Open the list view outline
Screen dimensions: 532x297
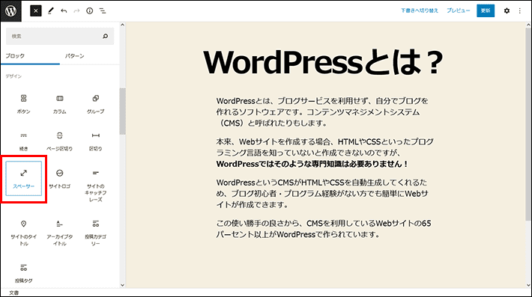click(x=103, y=10)
